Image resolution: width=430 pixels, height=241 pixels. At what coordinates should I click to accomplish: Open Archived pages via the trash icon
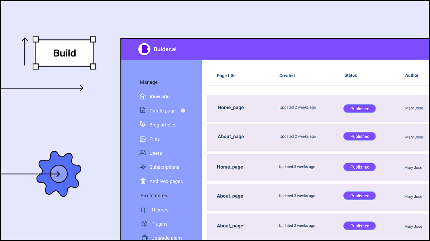[143, 181]
